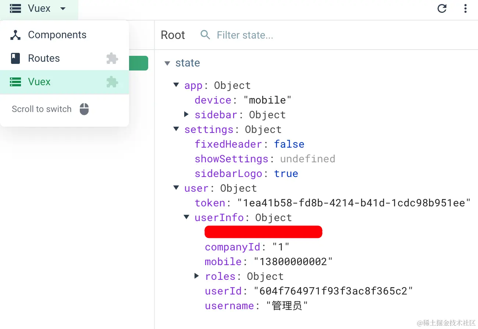Click the Vuex store icon in header

pos(15,8)
